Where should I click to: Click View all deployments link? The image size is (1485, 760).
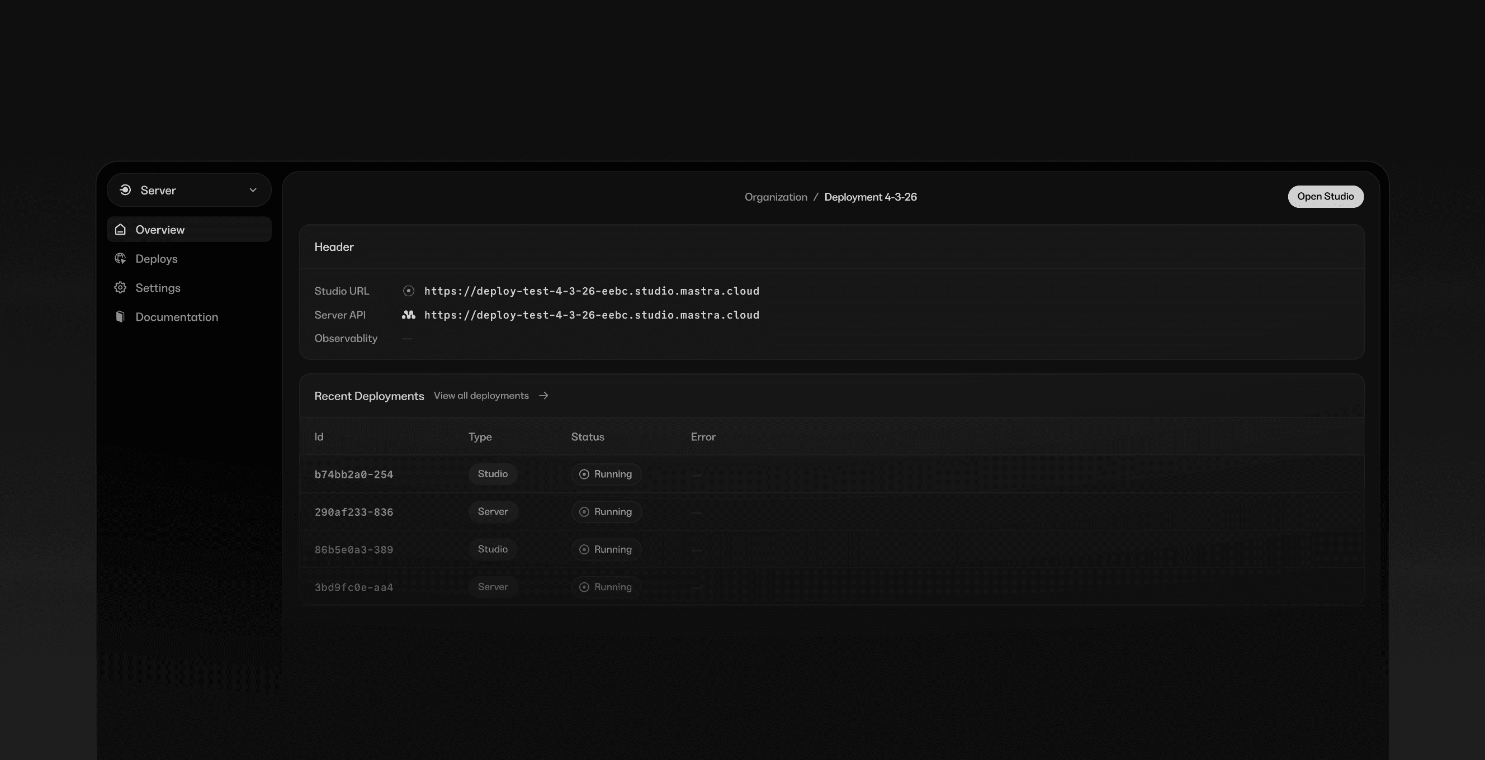click(481, 396)
